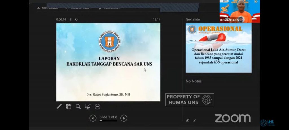Image resolution: width=289 pixels, height=130 pixels.
Task: Click the Drs. Gatot Sugiartono name line
Action: tap(108, 94)
